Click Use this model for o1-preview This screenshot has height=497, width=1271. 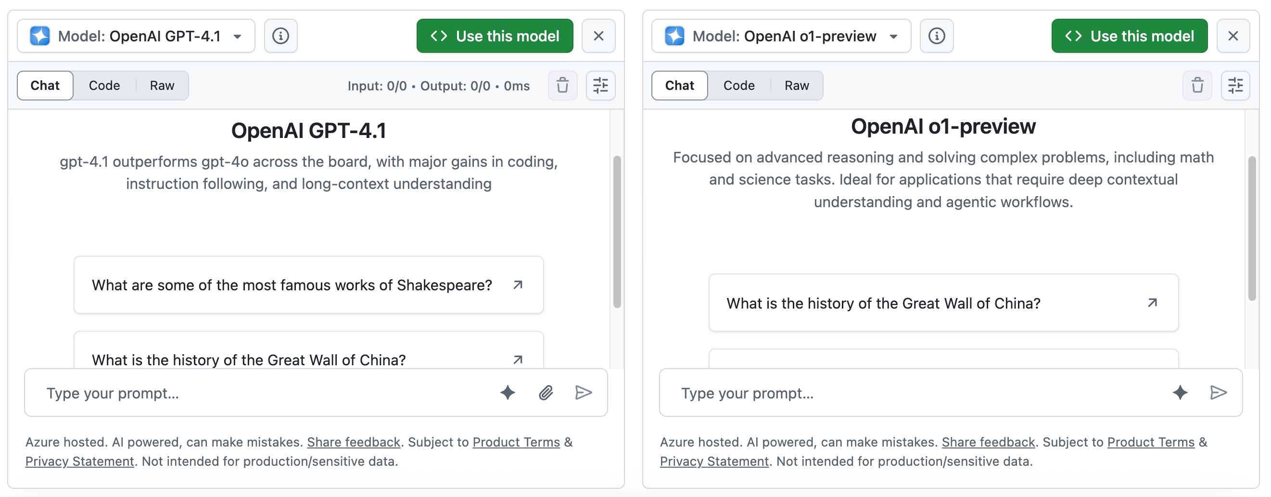click(1129, 36)
